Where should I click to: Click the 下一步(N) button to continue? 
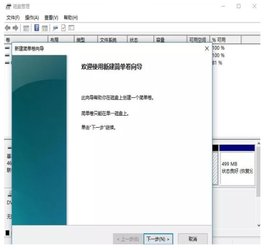[x=158, y=239]
